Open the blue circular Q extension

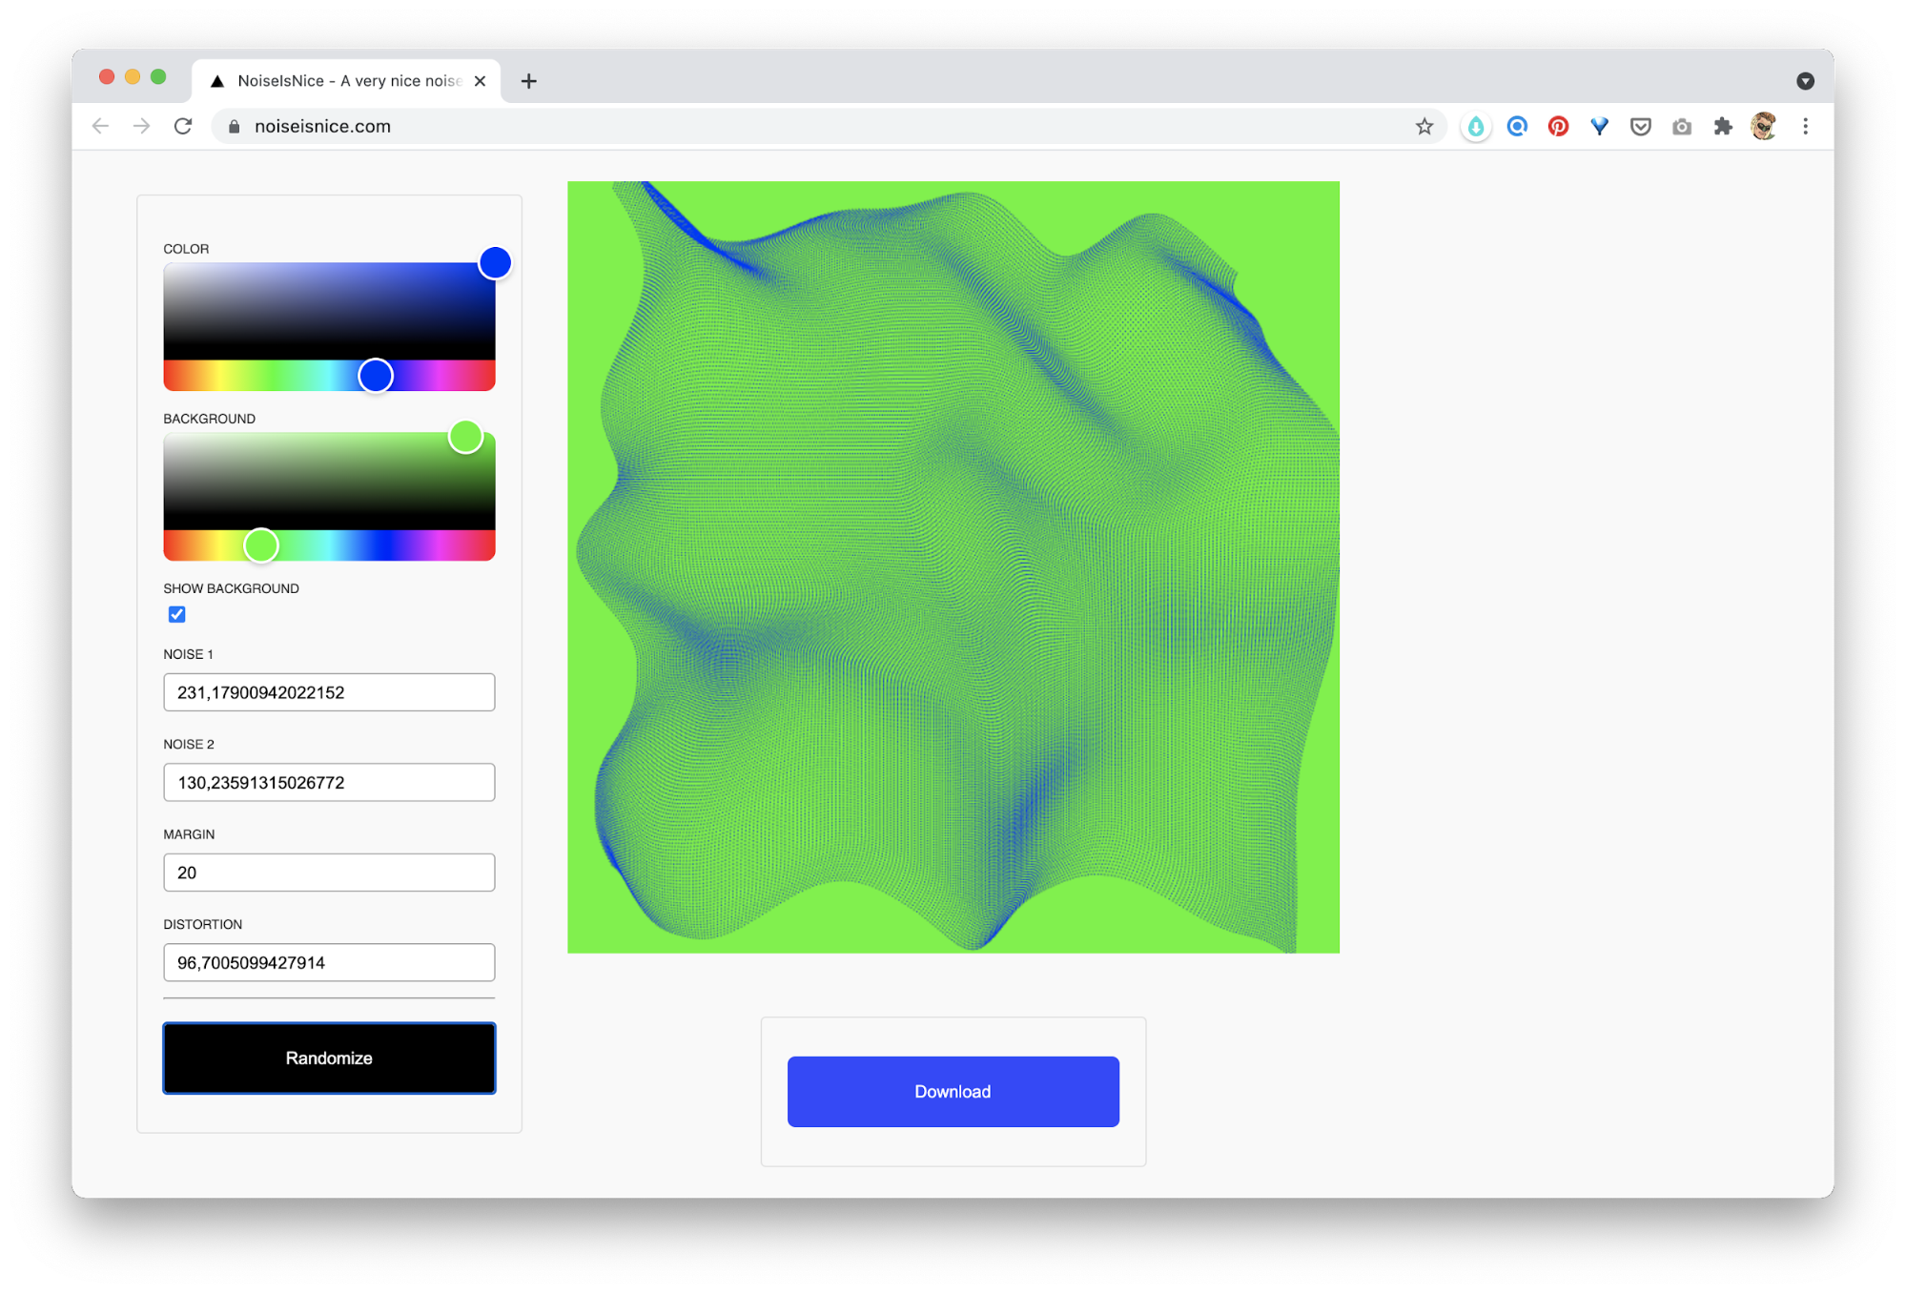(x=1517, y=126)
